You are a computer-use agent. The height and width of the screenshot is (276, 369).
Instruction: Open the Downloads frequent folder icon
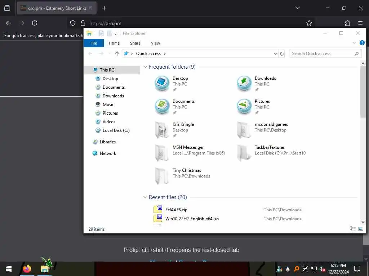pyautogui.click(x=244, y=83)
